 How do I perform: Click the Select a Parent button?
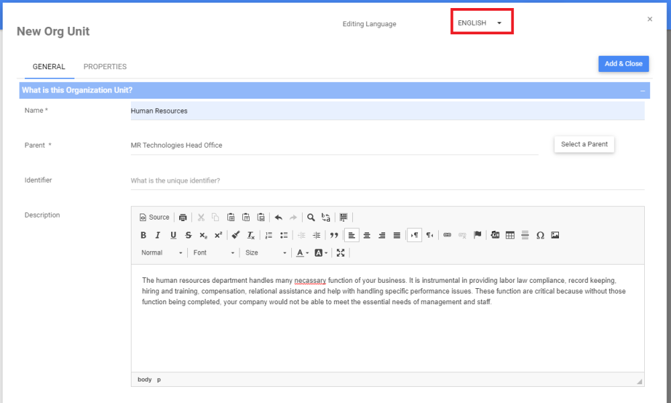[x=584, y=144]
